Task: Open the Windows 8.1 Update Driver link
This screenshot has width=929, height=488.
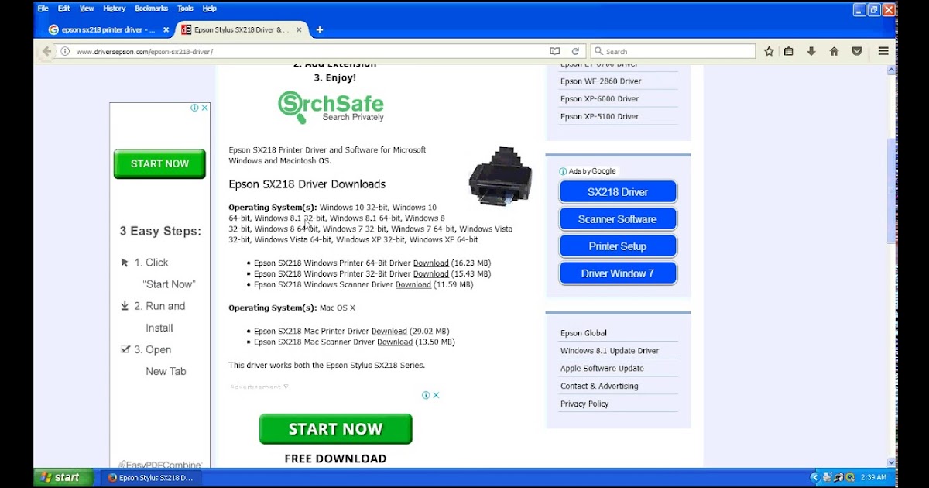Action: click(610, 351)
